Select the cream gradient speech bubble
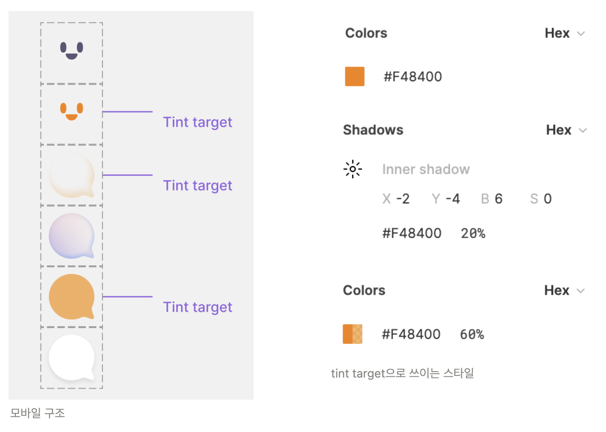The image size is (606, 432). pyautogui.click(x=71, y=175)
